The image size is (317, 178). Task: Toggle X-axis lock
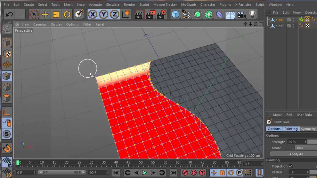pos(93,14)
